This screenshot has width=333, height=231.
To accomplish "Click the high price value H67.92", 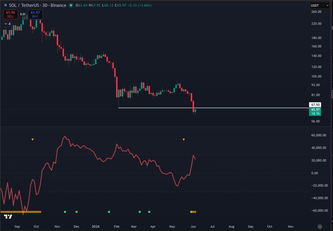I will 94,5.
